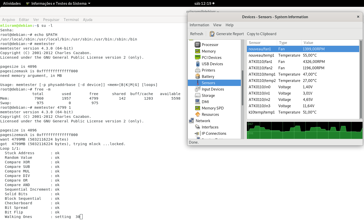This screenshot has height=222, width=364.
Task: Click the sensor list vertical scrollbar
Action: [361, 79]
